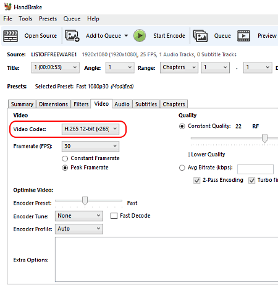278x285 pixels.
Task: Open the Encoder Profile dropdown
Action: point(79,229)
